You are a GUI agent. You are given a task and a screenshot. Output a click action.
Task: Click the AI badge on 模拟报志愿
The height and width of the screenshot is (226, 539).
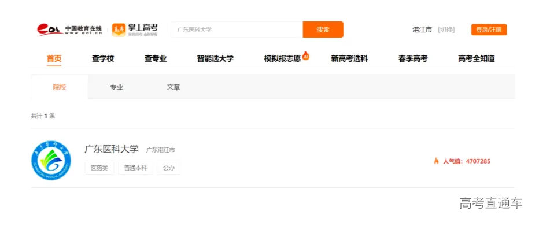point(305,55)
